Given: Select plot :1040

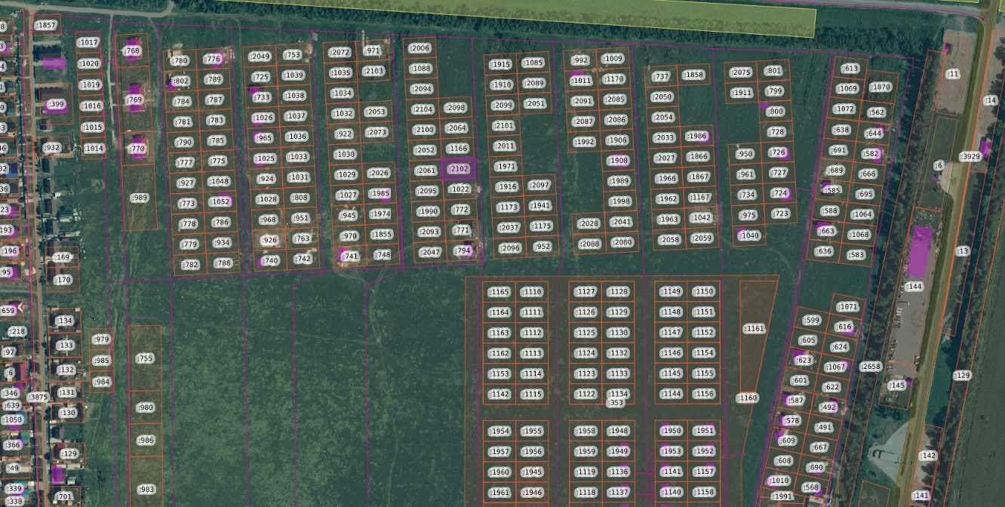Looking at the screenshot, I should [x=749, y=235].
